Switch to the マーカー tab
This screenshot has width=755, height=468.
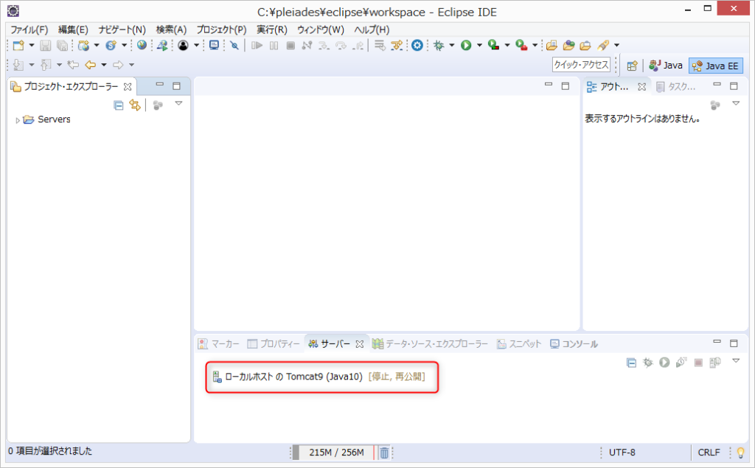tap(219, 343)
